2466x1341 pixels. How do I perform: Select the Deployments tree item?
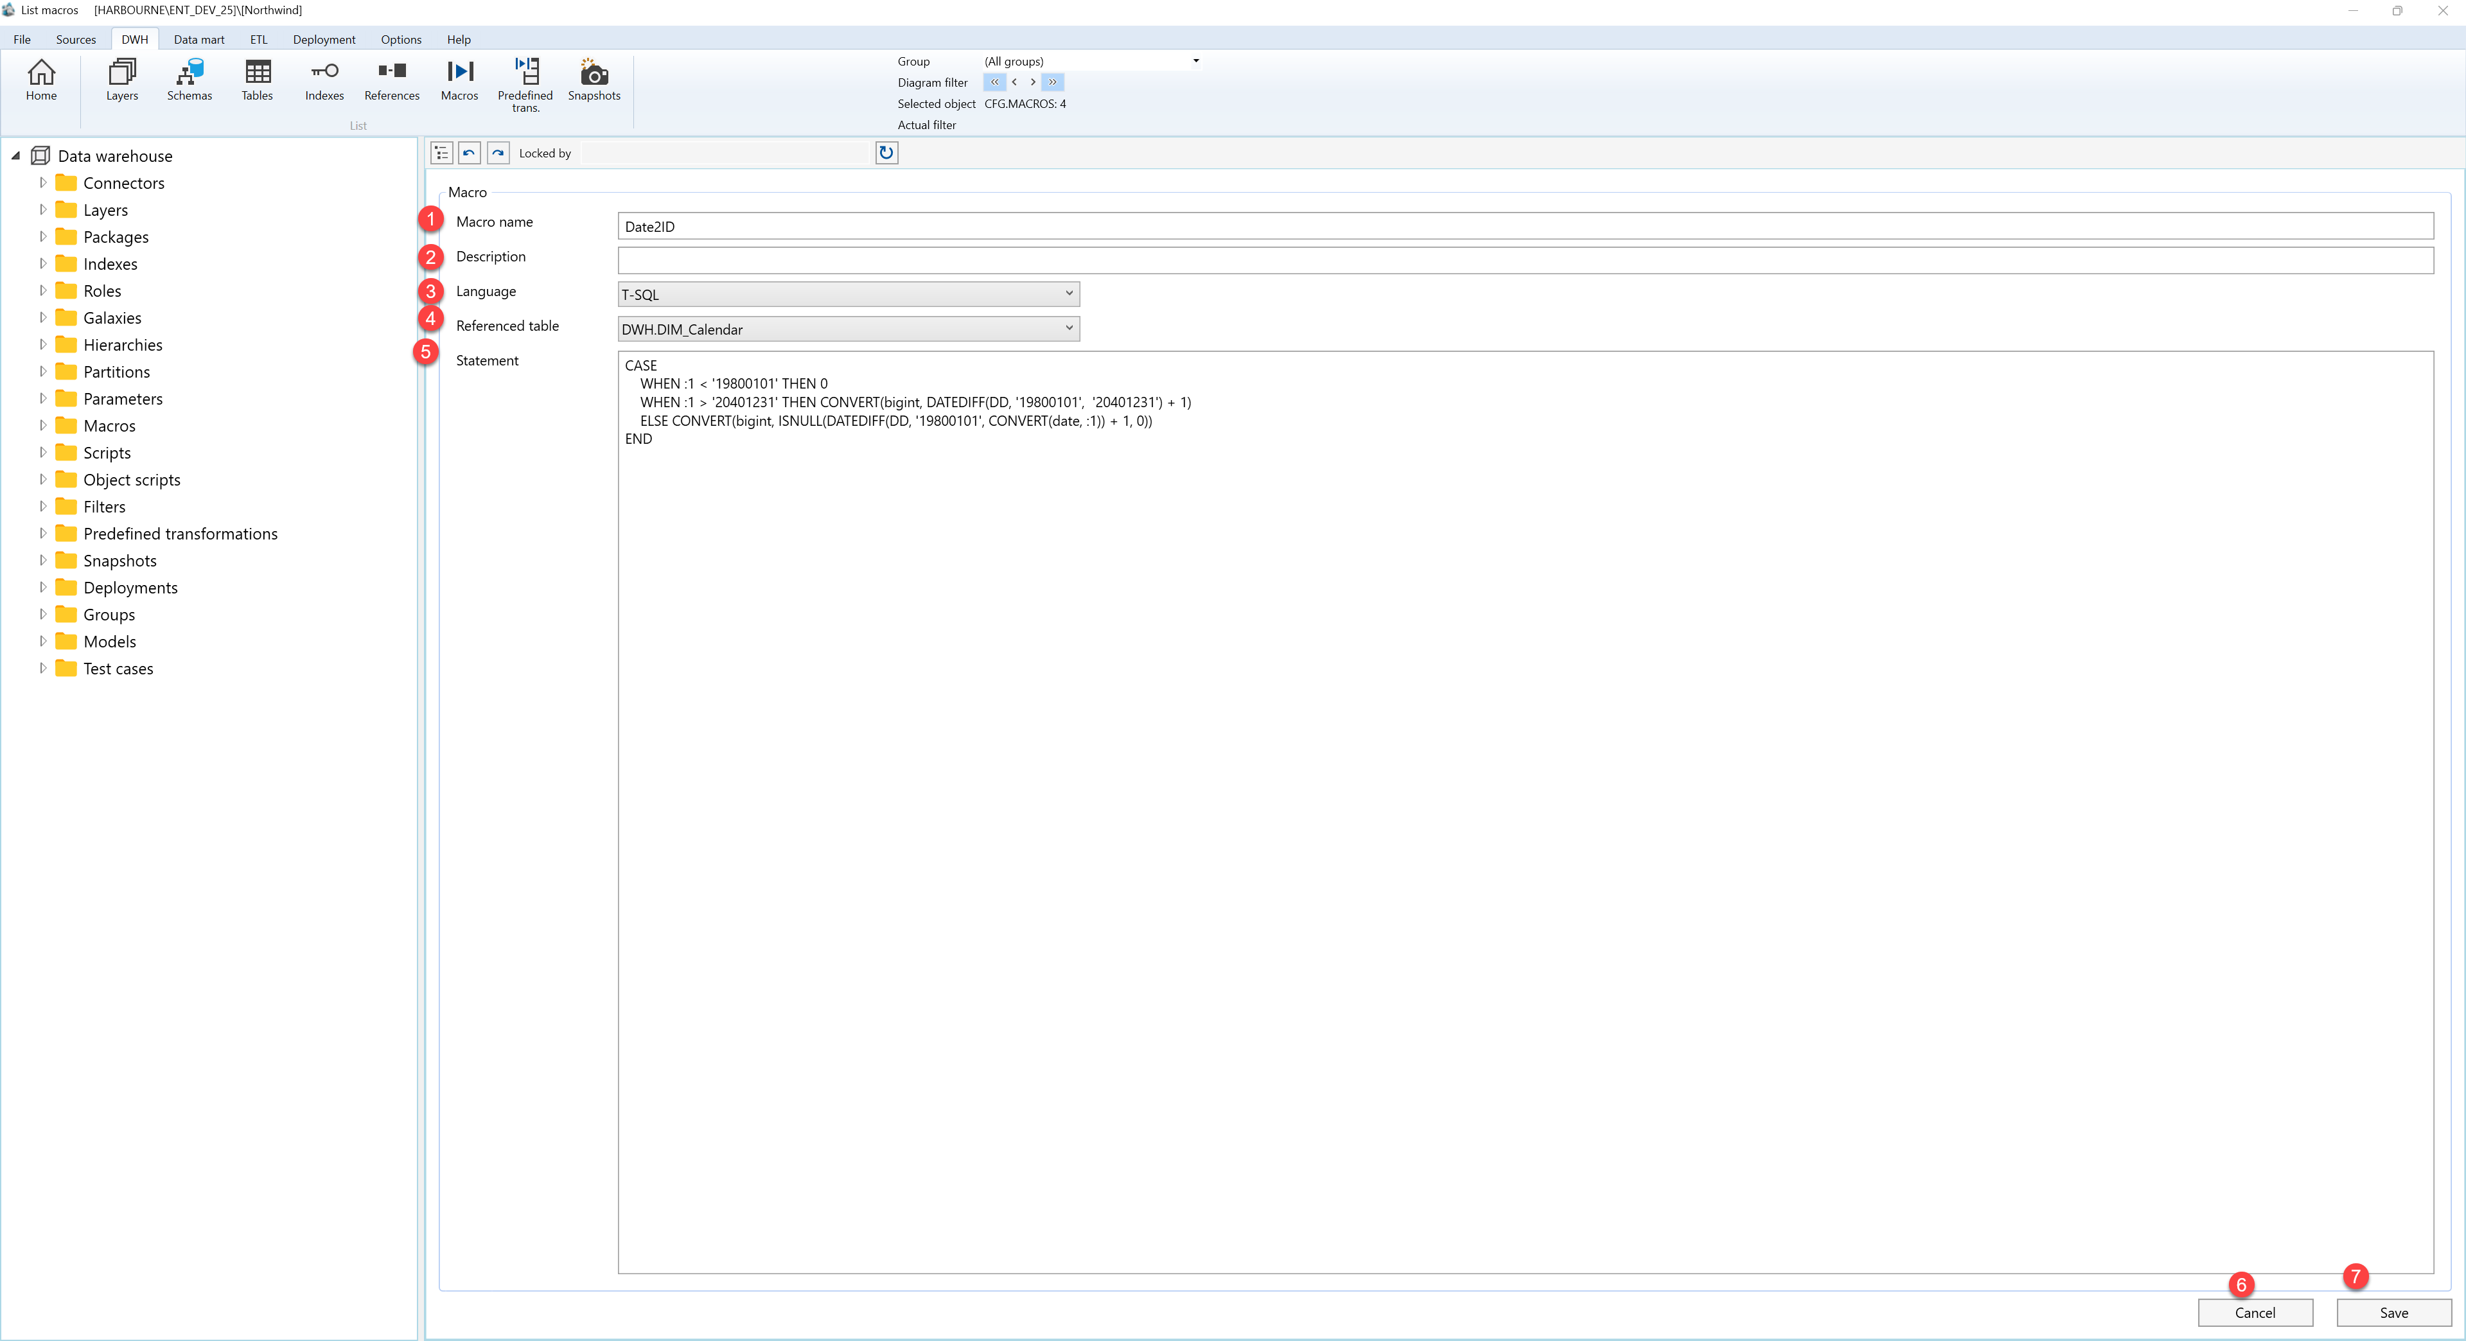(x=130, y=588)
